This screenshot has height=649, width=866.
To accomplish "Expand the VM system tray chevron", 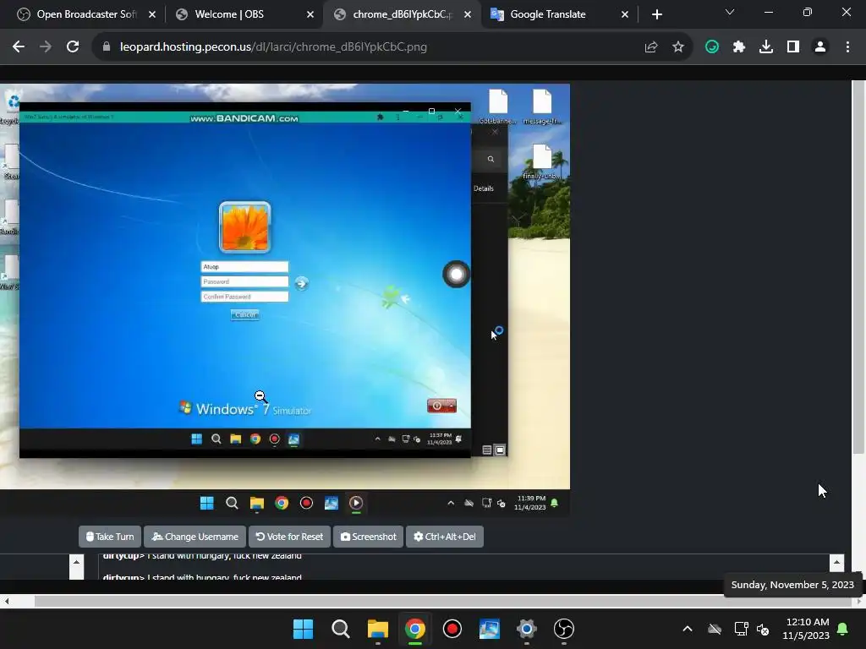I will (451, 503).
